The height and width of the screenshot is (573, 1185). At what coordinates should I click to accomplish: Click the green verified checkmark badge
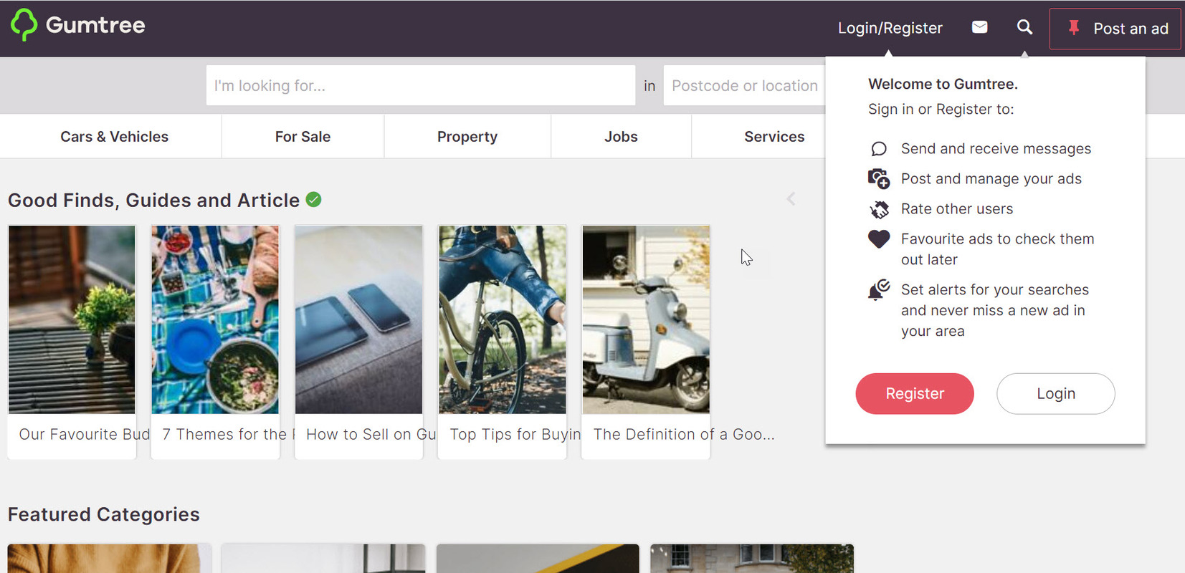[313, 199]
